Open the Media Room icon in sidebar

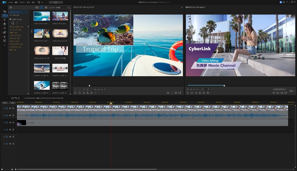(5, 11)
